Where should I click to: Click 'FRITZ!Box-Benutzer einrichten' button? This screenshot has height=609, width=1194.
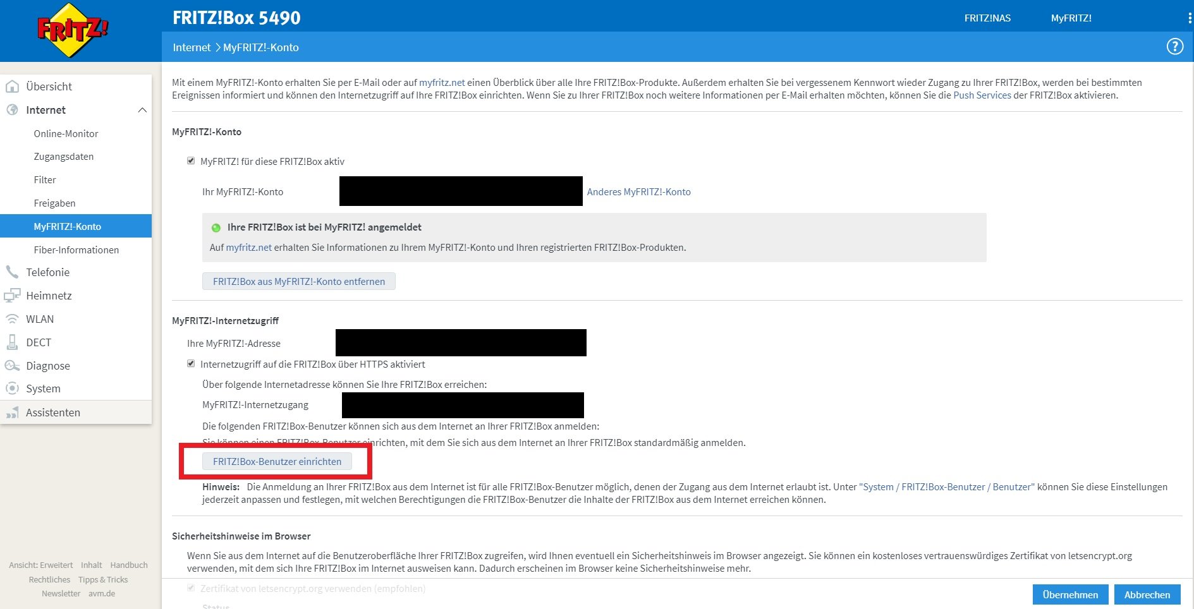point(277,462)
